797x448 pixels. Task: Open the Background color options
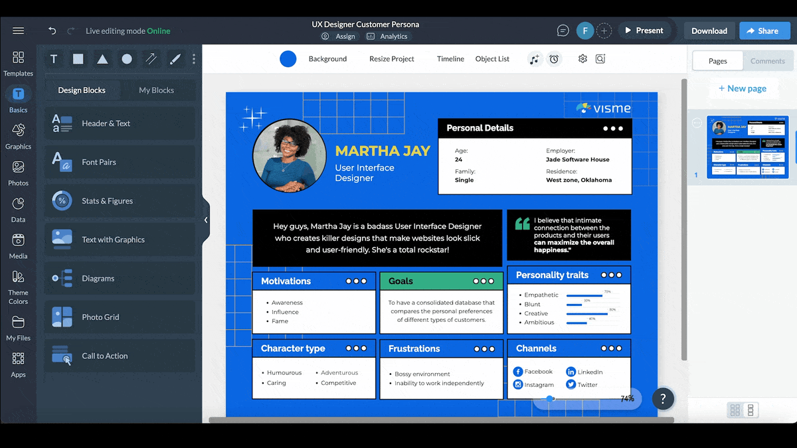click(327, 58)
